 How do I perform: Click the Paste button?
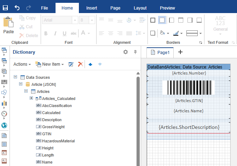[x=8, y=25]
